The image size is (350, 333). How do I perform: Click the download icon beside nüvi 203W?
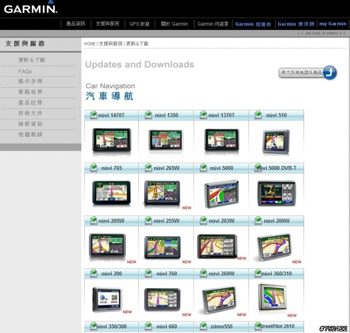(x=203, y=221)
